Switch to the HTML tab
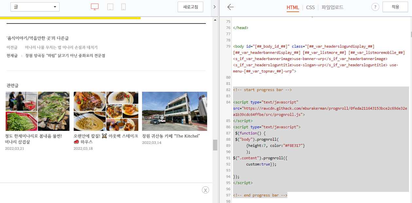412x203 pixels. 293,7
